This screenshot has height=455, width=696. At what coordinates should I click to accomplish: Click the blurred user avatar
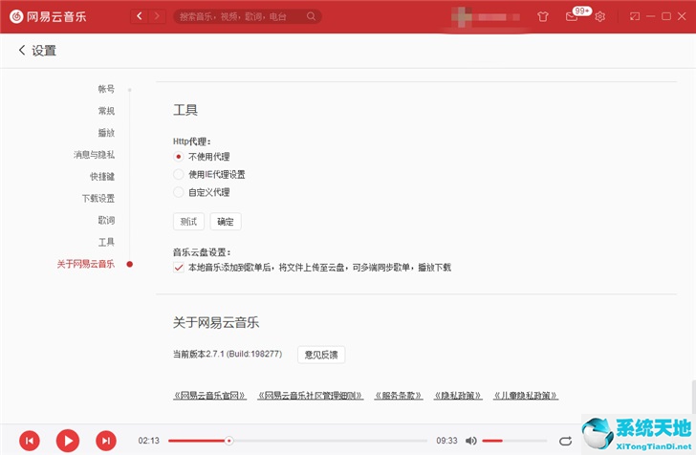[462, 17]
